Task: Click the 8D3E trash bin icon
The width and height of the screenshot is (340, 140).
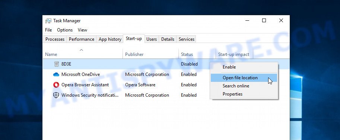Action: (56, 64)
